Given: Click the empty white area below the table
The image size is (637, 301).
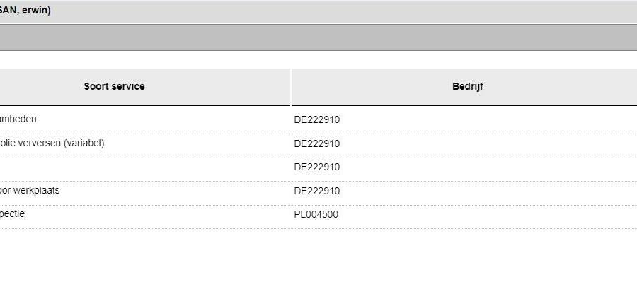Looking at the screenshot, I should [318, 264].
